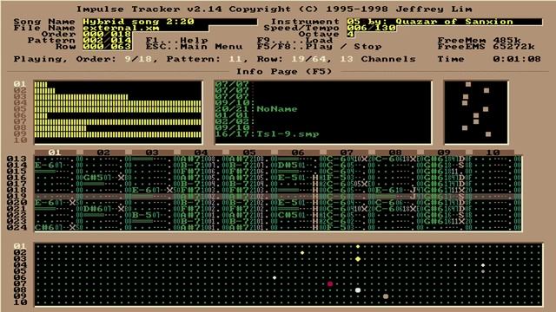Click the Octave value 4
The image size is (556, 312).
tap(350, 35)
